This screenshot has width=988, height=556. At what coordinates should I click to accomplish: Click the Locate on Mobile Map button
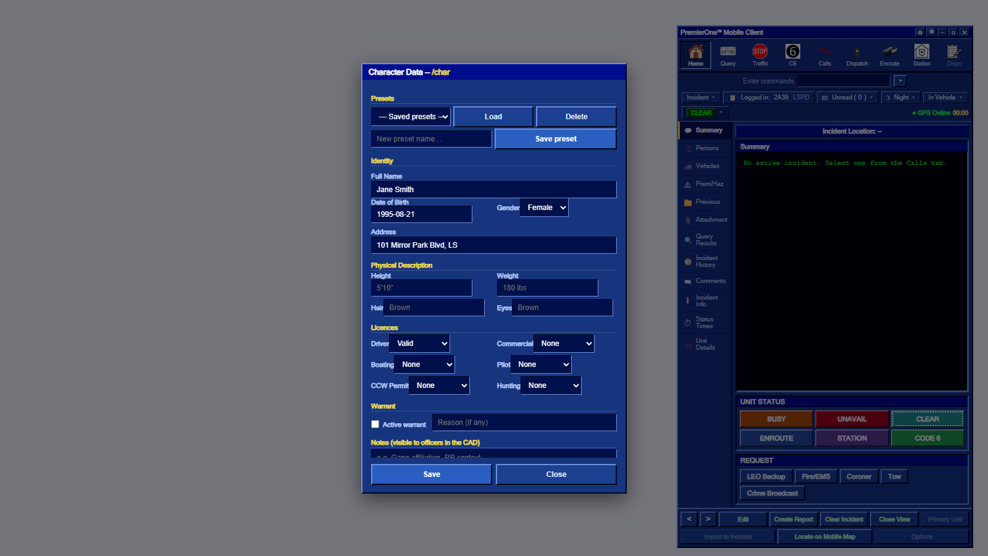[x=824, y=537]
